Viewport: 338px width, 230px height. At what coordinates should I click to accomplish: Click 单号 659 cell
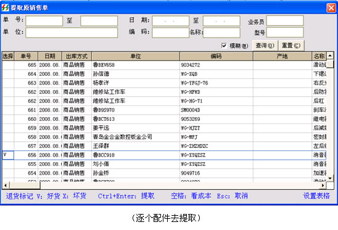pos(26,128)
